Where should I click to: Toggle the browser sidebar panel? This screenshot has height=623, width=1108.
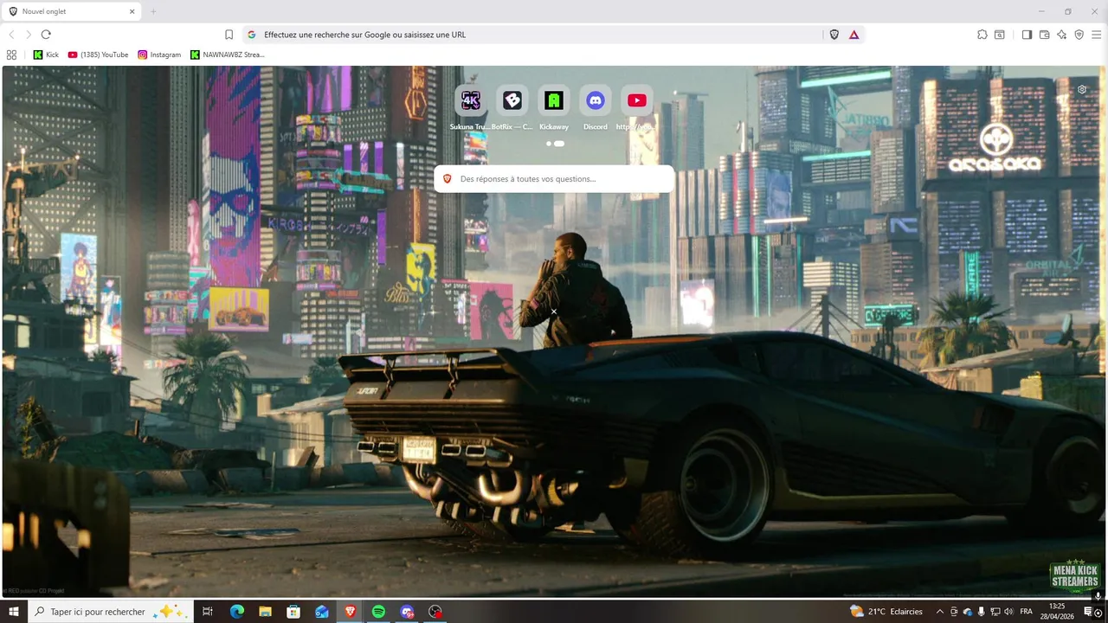(x=1027, y=35)
